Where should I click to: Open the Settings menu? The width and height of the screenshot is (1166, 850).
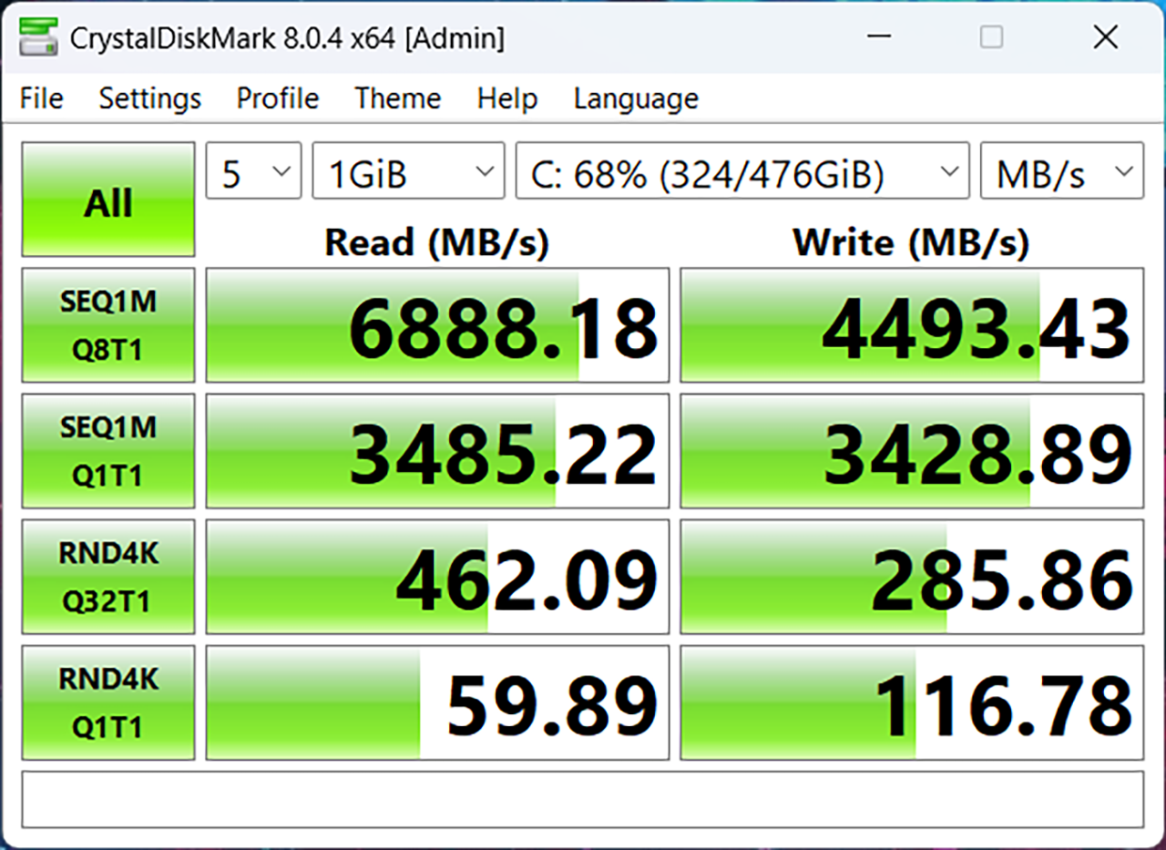click(150, 98)
